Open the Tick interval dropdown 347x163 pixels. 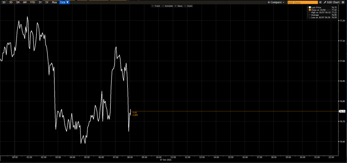64,2
